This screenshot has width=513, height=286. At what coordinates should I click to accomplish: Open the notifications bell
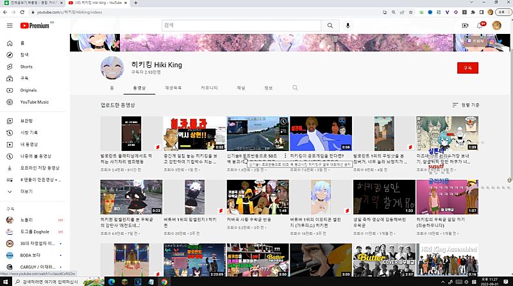pyautogui.click(x=481, y=26)
